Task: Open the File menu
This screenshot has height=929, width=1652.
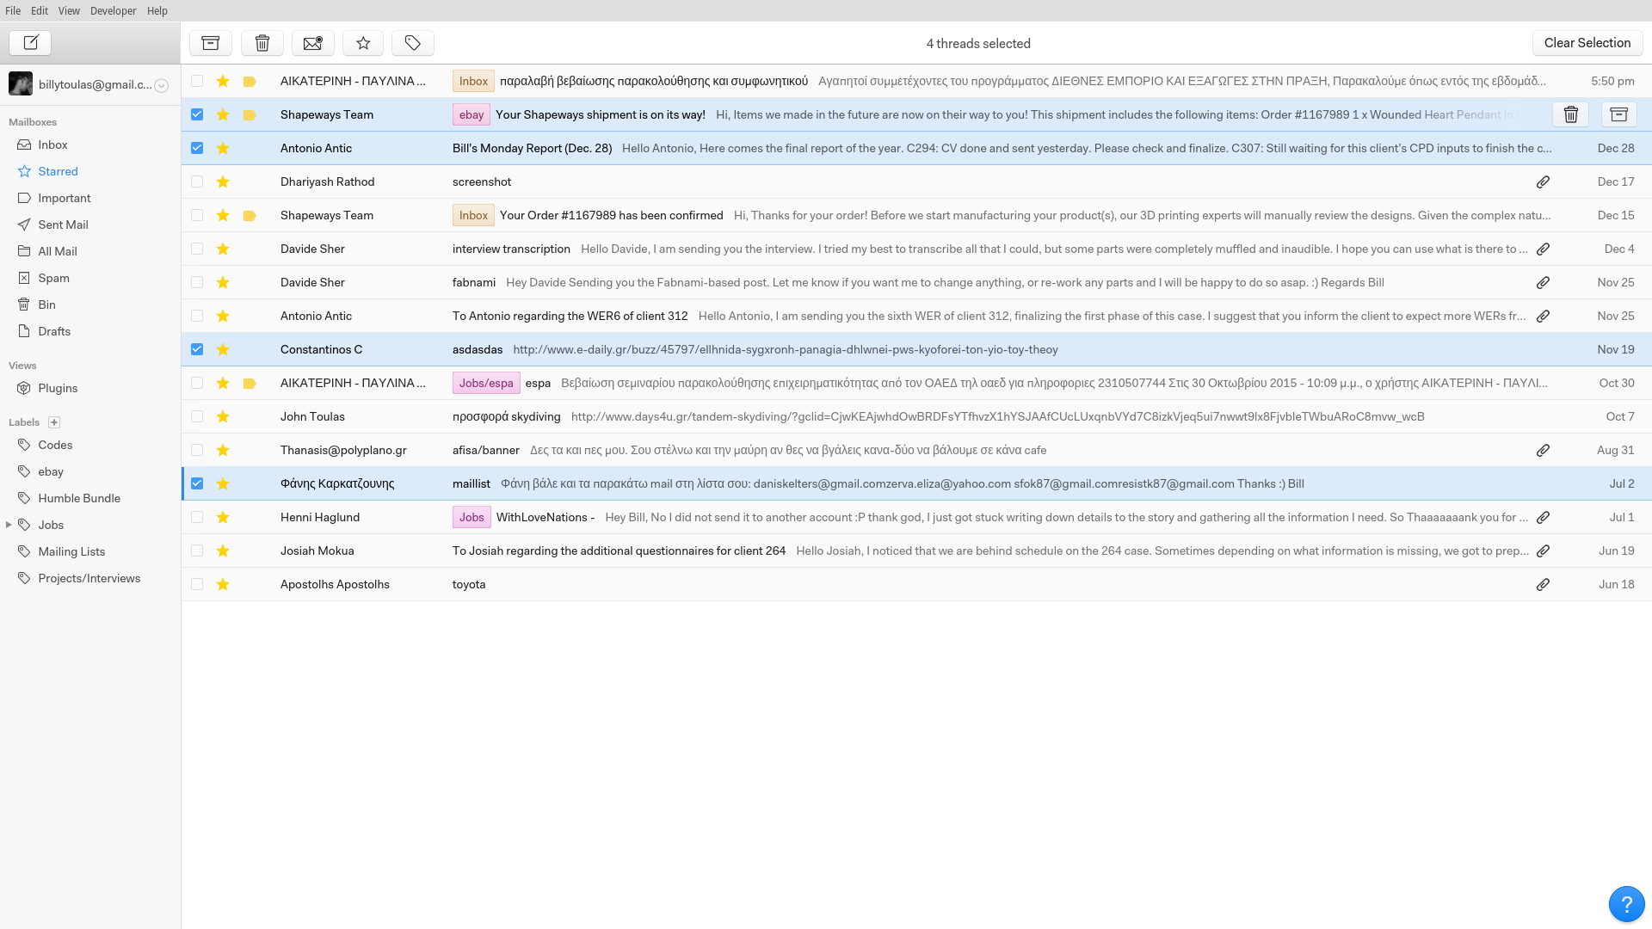Action: [13, 10]
